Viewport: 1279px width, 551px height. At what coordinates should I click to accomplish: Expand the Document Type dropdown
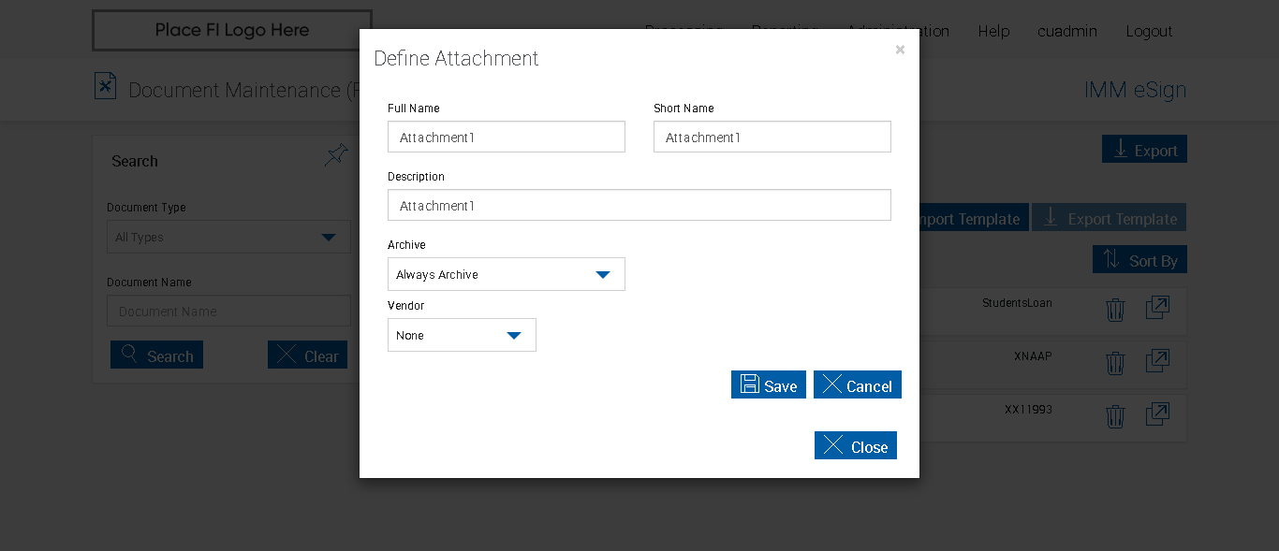228,237
